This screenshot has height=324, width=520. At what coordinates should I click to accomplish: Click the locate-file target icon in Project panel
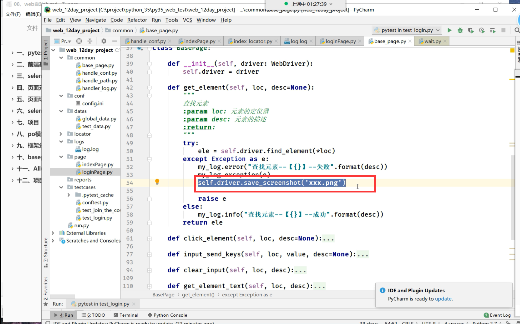click(79, 41)
